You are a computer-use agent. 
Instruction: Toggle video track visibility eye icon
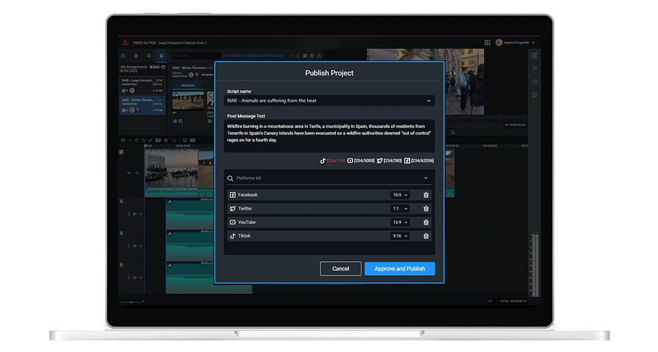tap(129, 173)
